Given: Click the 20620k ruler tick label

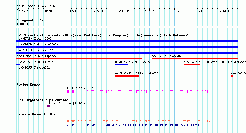Looking at the screenshot, I should point(174,11).
